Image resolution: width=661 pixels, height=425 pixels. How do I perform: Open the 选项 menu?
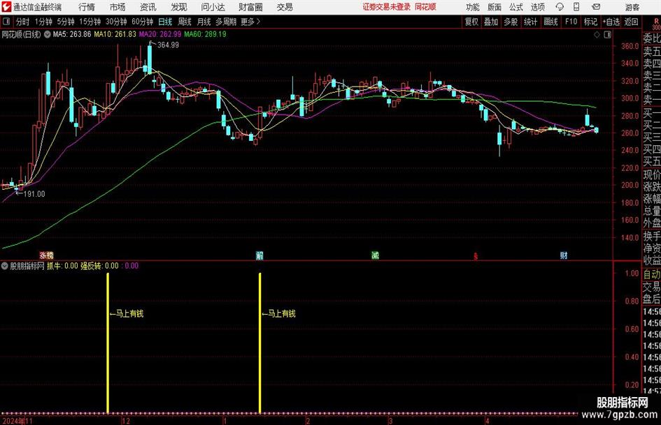click(x=537, y=7)
